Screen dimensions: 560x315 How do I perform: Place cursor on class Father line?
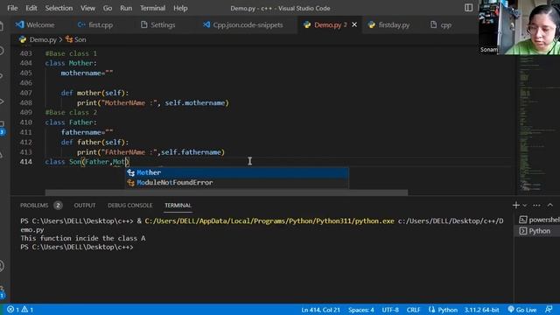coord(71,122)
